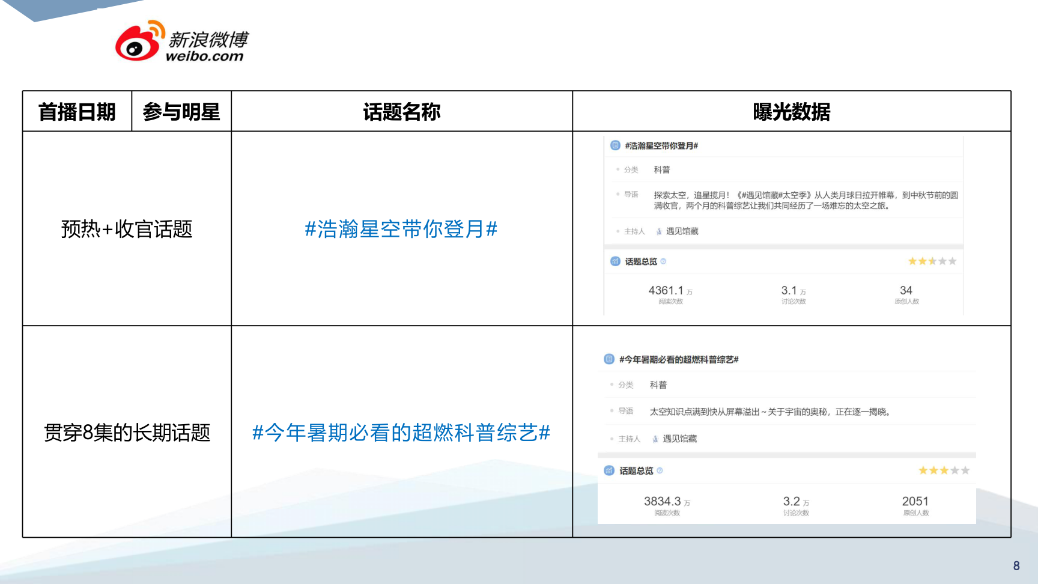This screenshot has height=584, width=1038.
Task: Click the 曝光数据 table header
Action: (792, 112)
